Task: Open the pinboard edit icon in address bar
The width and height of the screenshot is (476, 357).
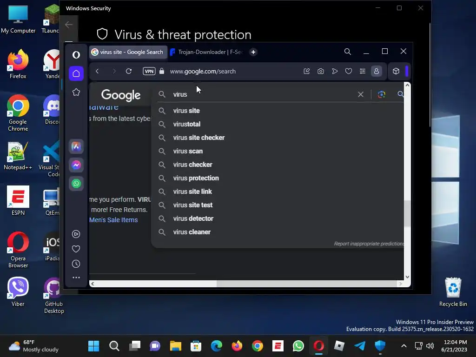Action: point(307,71)
